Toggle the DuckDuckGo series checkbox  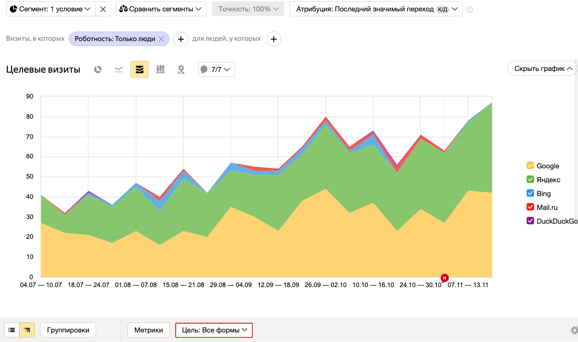click(x=530, y=221)
